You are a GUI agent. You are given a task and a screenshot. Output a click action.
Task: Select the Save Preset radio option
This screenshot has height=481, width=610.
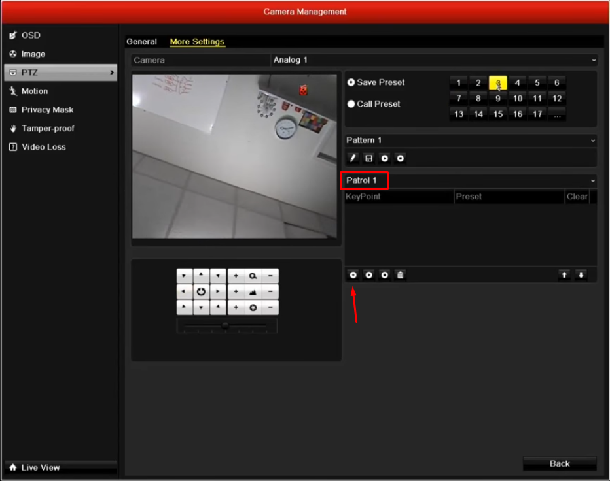click(x=351, y=82)
